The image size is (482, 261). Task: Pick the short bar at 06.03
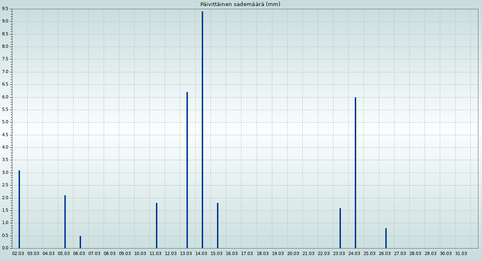pos(80,242)
